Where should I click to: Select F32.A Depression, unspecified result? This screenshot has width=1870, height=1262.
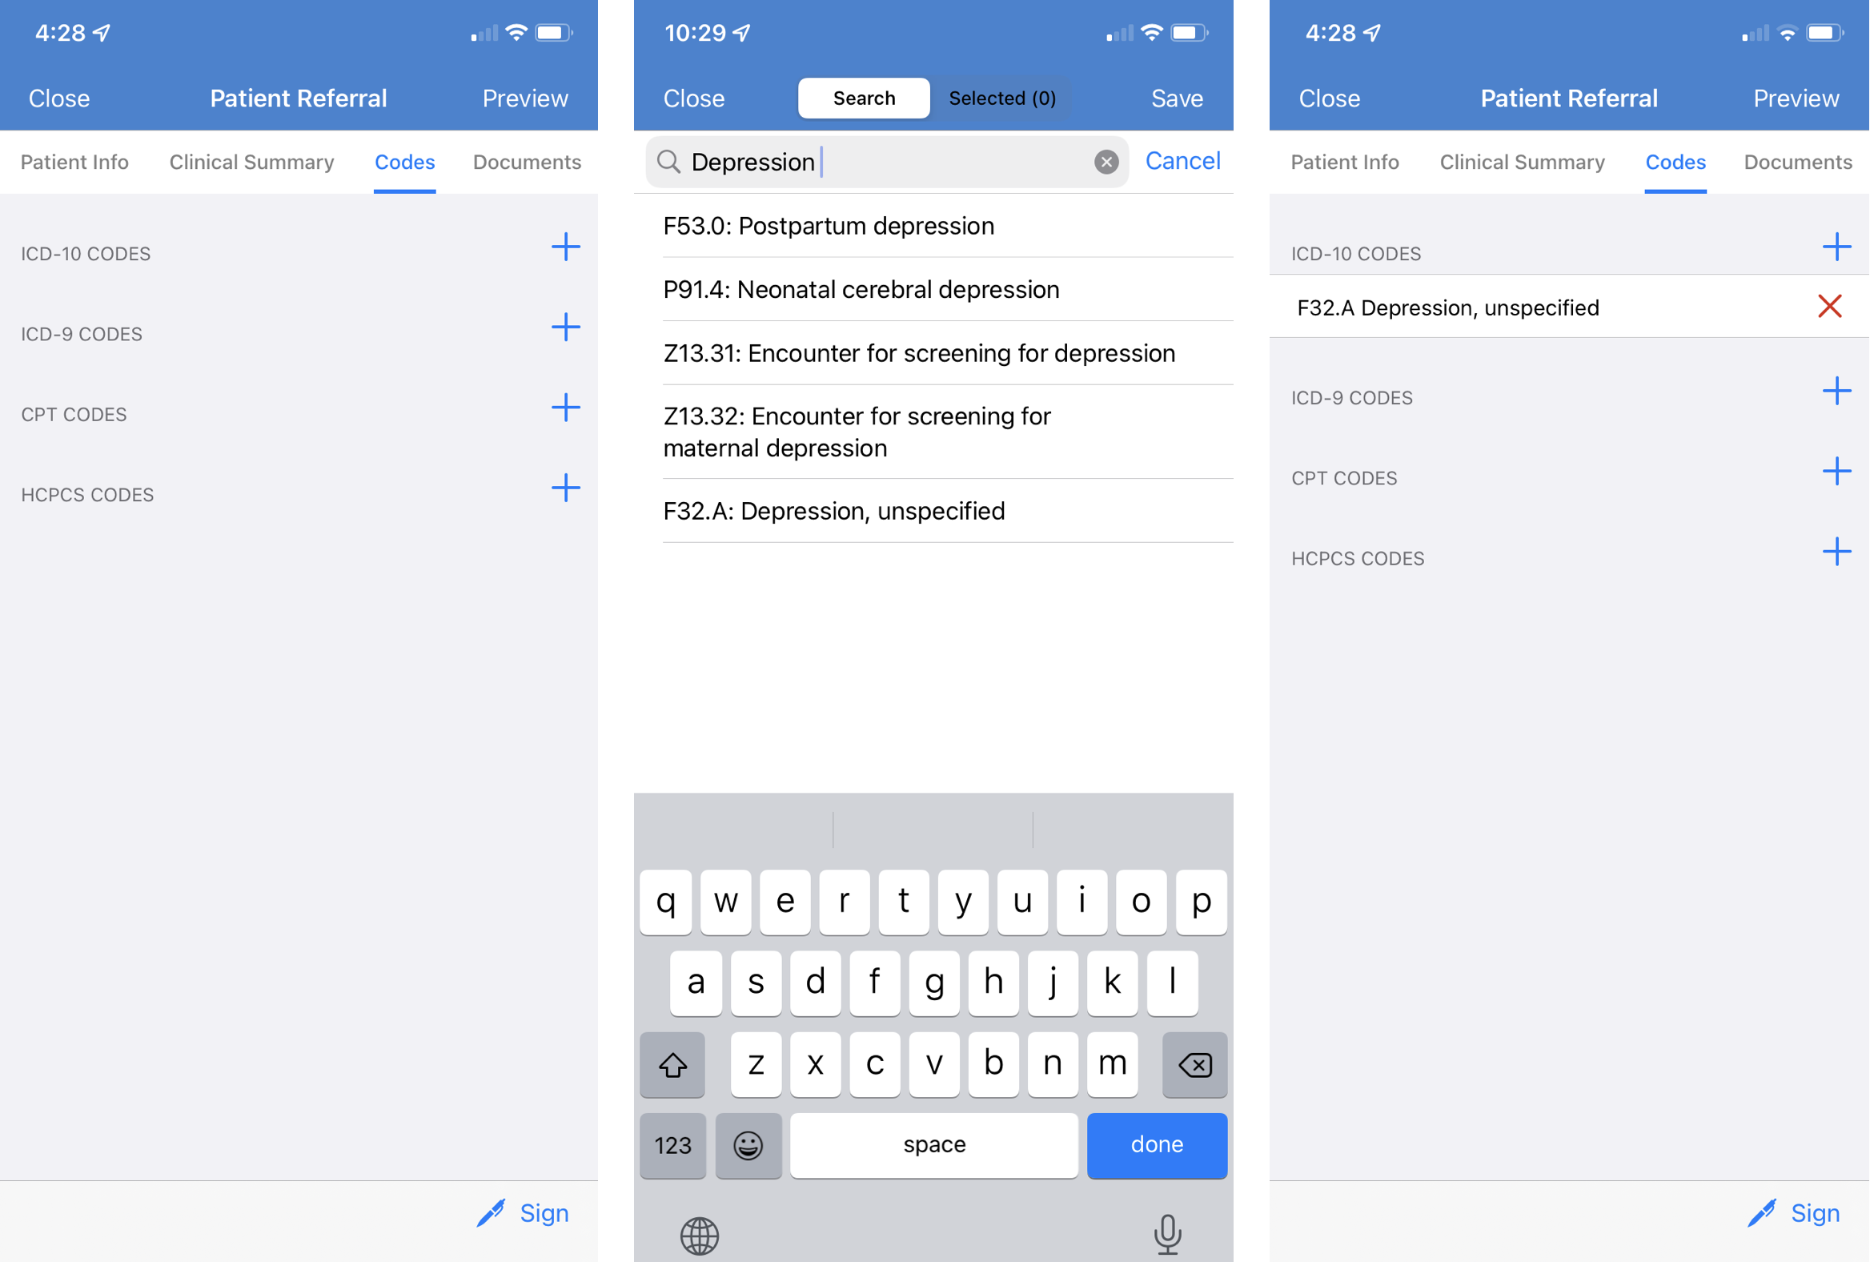[833, 510]
